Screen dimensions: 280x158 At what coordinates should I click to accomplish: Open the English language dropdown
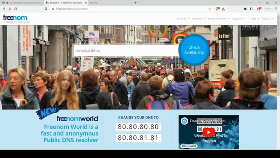click(267, 18)
